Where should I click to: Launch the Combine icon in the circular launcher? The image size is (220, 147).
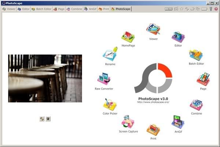(196, 105)
